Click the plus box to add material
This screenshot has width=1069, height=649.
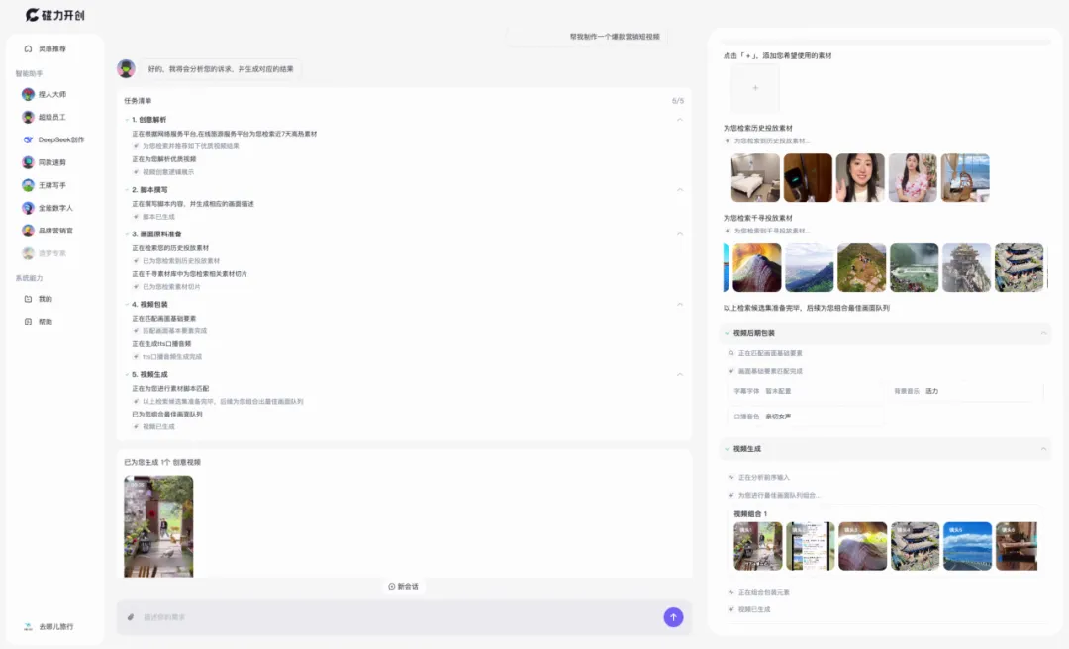point(754,89)
